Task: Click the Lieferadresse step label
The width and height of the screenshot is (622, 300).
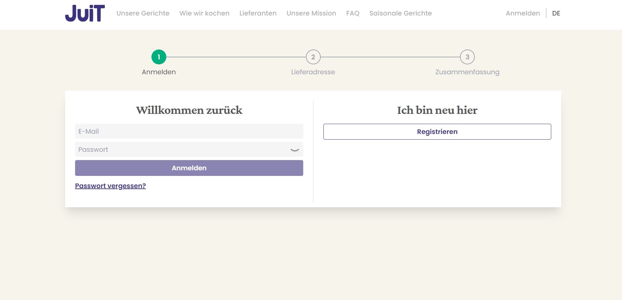Action: click(x=313, y=72)
